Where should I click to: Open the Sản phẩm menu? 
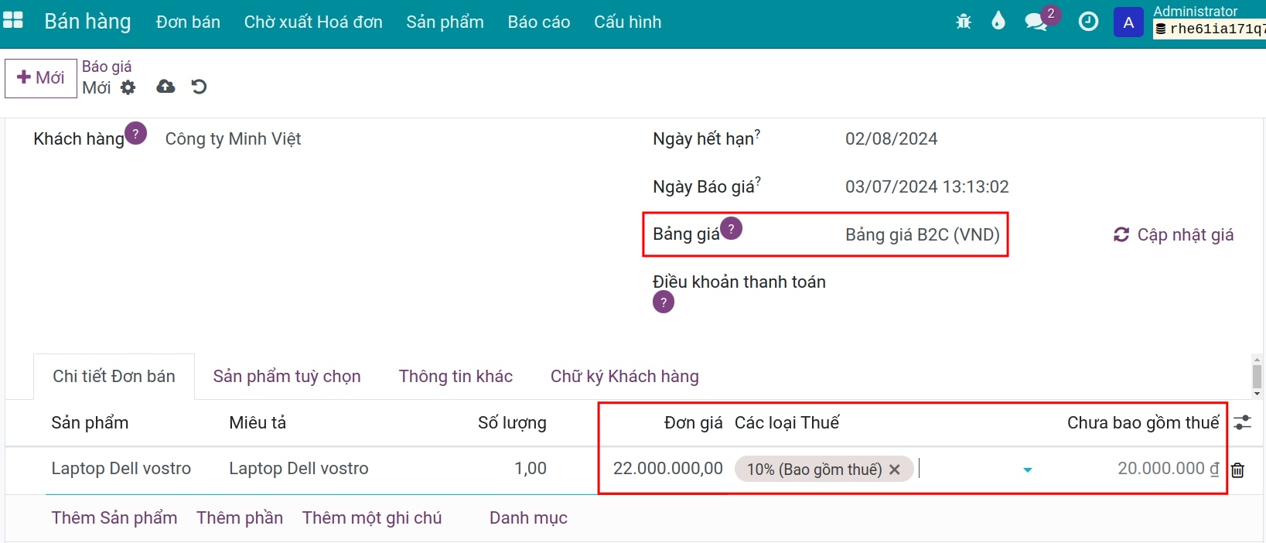pos(445,22)
